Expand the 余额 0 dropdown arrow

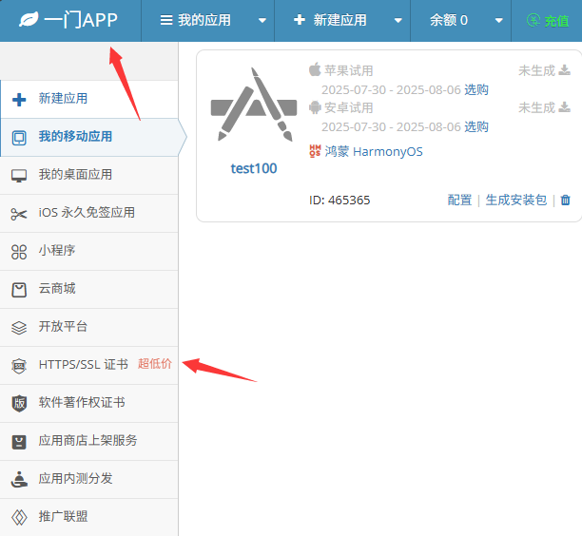(499, 20)
